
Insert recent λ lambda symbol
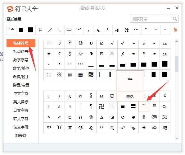107,30
